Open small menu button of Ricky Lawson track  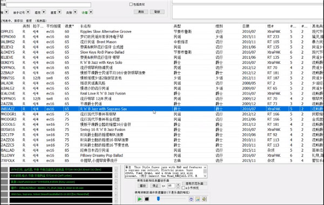pyautogui.click(x=116, y=182)
